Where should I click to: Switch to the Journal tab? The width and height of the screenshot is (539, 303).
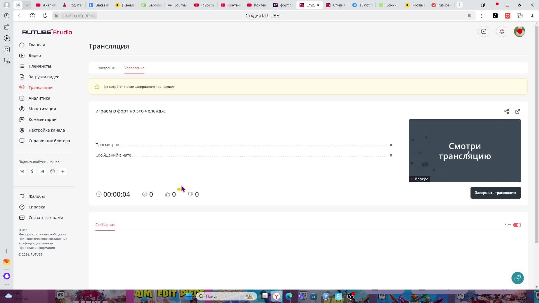tap(177, 5)
